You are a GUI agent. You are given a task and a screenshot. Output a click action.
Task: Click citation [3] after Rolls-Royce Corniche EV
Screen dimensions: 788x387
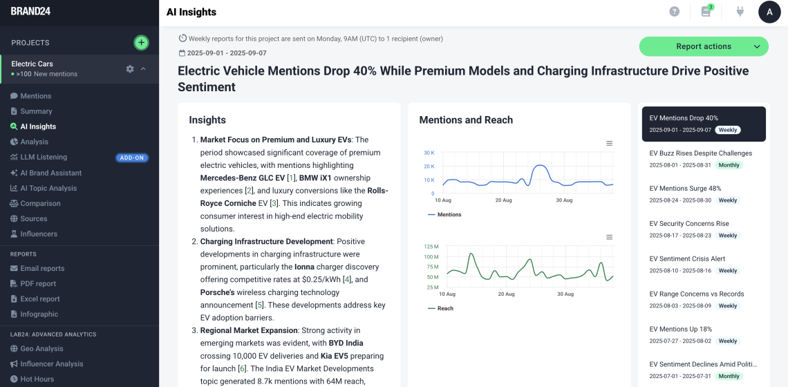click(274, 203)
